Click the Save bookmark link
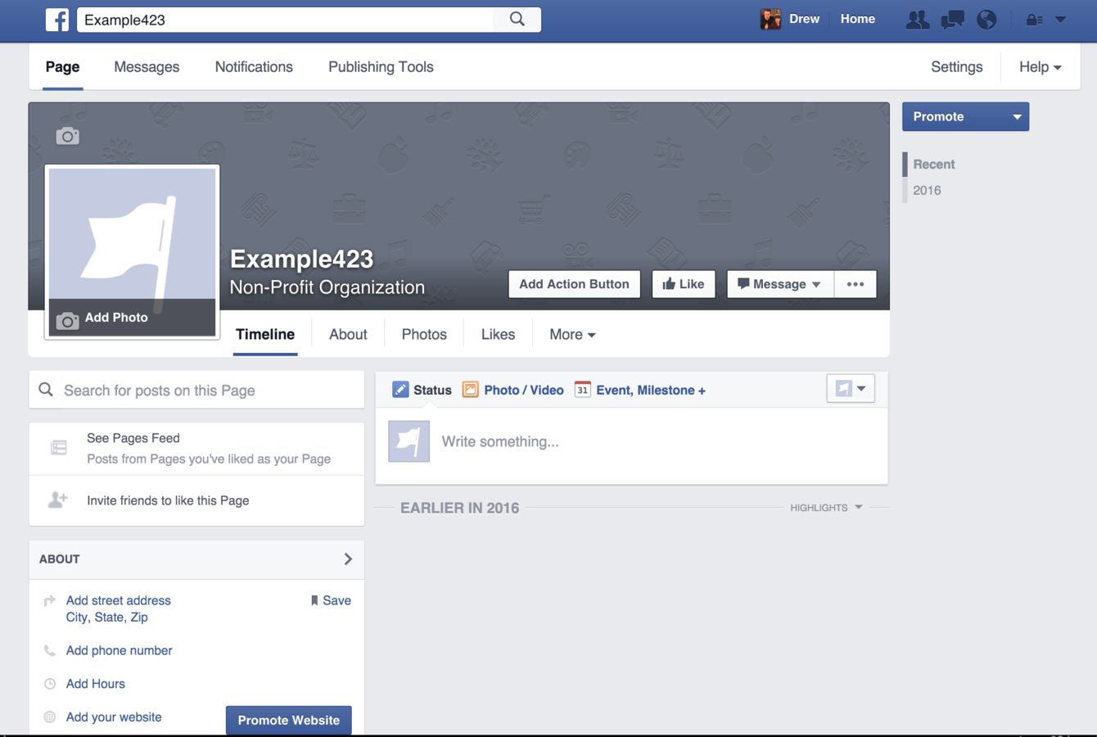Viewport: 1097px width, 737px height. [x=331, y=600]
